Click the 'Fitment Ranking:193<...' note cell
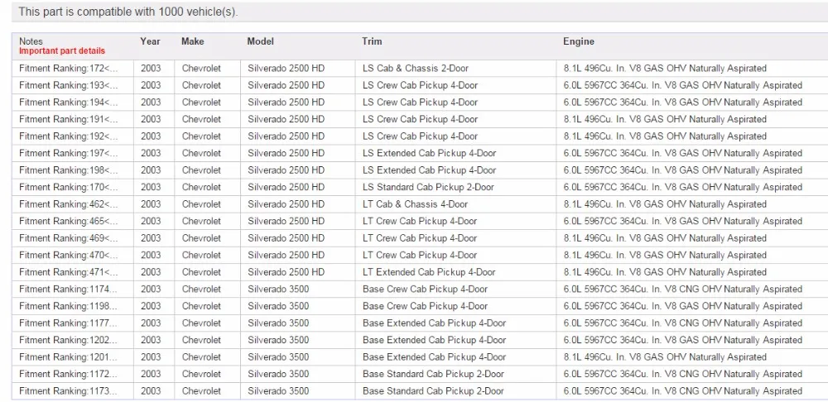Screen dimensions: 828x402 (73, 85)
